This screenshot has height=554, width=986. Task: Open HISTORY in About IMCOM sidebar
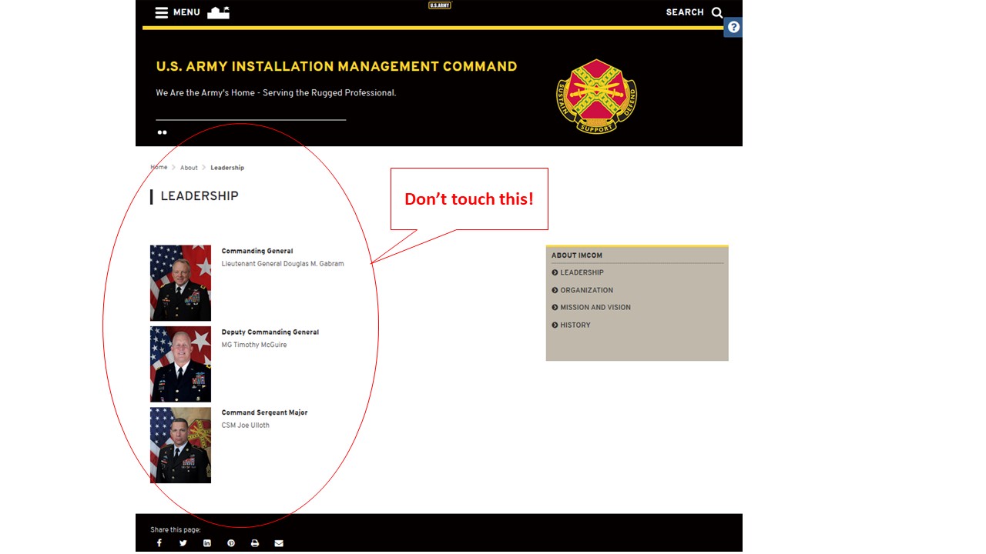coord(571,325)
